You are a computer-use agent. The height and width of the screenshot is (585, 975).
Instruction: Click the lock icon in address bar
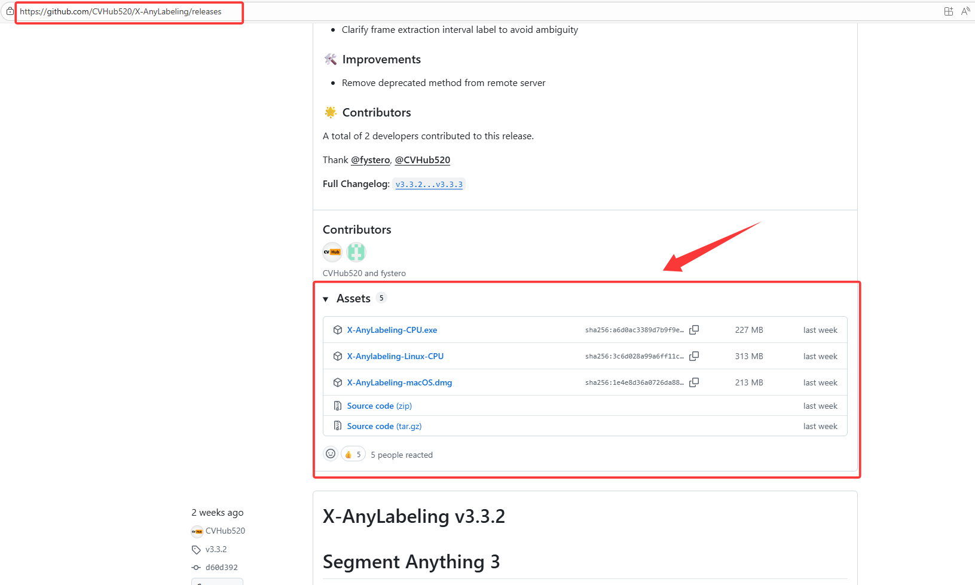coord(10,11)
